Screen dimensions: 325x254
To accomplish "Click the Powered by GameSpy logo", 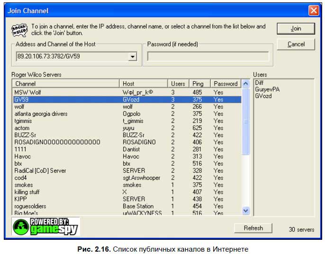I will (x=46, y=227).
